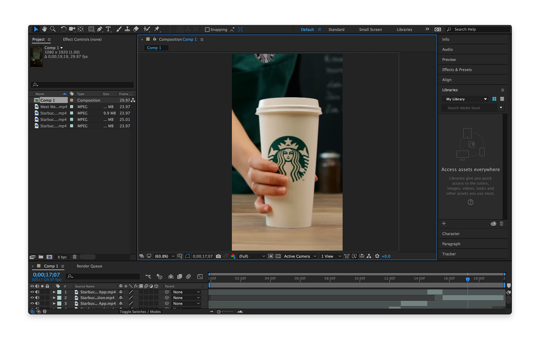Open the resolution (Full) dropdown

[252, 256]
